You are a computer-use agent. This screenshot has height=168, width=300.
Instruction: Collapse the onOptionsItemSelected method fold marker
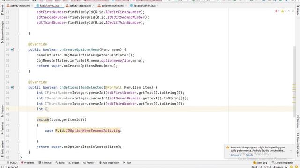click(x=19, y=88)
